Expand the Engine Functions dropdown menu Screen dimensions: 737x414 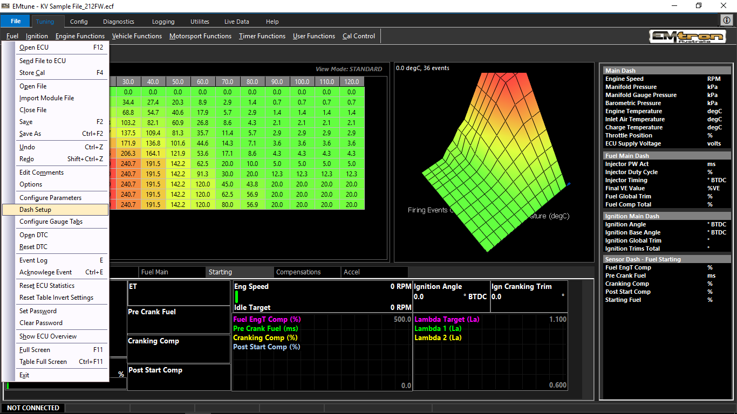pyautogui.click(x=80, y=36)
